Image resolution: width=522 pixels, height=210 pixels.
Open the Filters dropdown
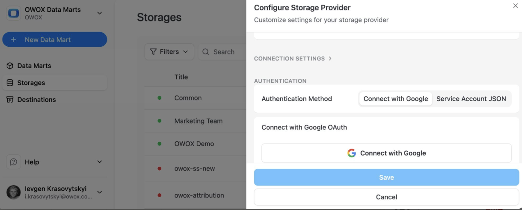[x=169, y=52]
